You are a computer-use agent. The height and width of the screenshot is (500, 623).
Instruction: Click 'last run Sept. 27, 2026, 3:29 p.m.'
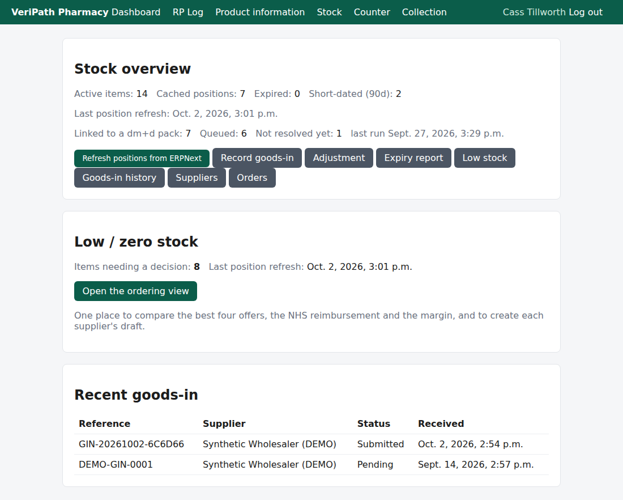click(427, 134)
